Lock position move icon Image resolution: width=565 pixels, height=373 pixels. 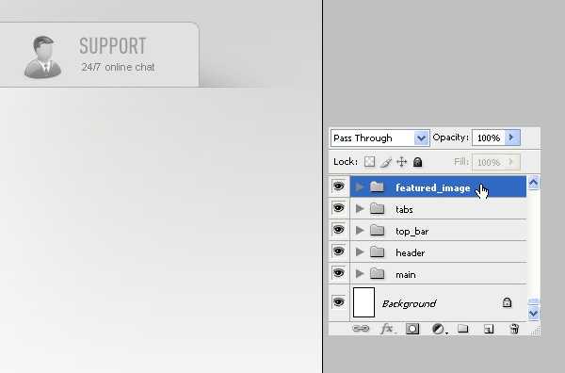pos(401,162)
